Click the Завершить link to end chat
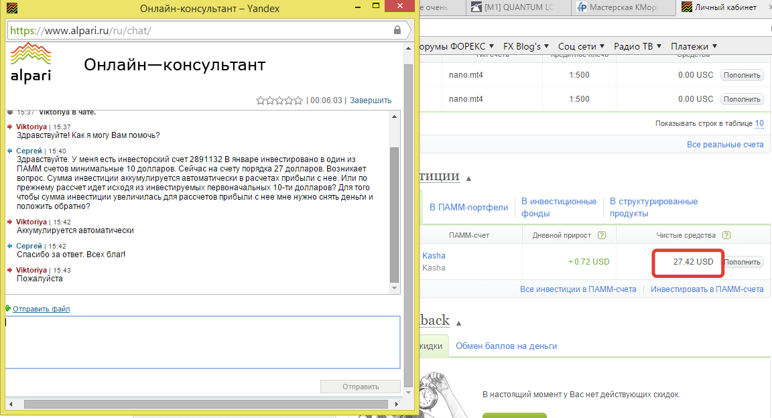This screenshot has height=418, width=772. coord(370,100)
